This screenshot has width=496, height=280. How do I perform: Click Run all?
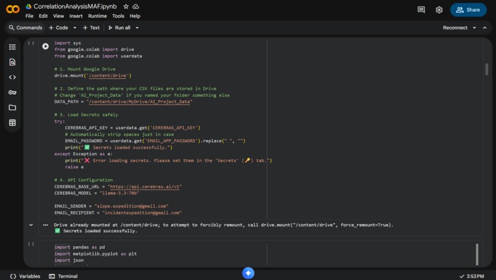point(119,28)
